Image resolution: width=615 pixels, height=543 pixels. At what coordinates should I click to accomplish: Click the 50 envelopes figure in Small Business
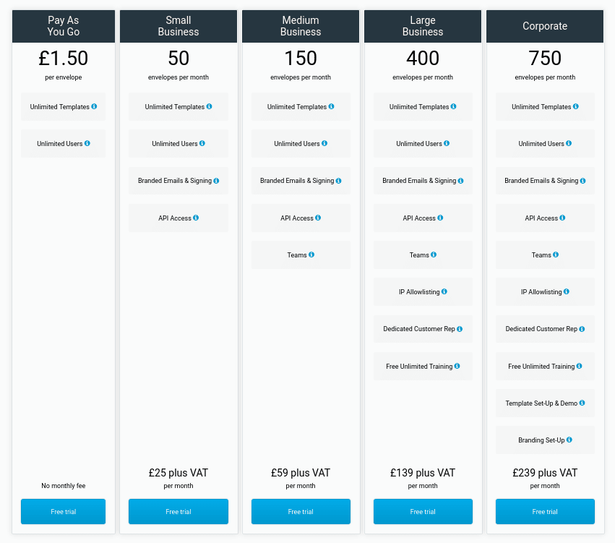pos(179,58)
